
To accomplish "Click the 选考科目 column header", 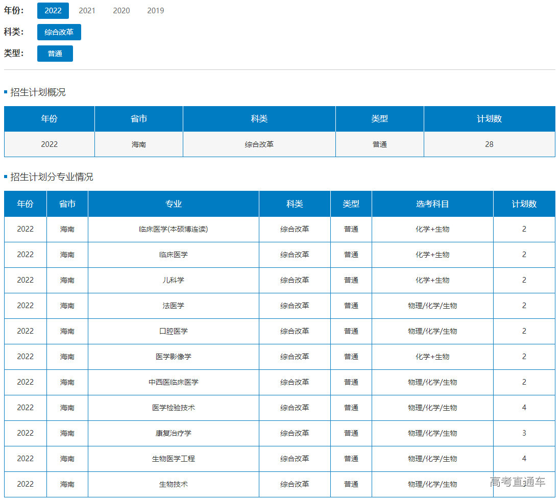I will (432, 204).
